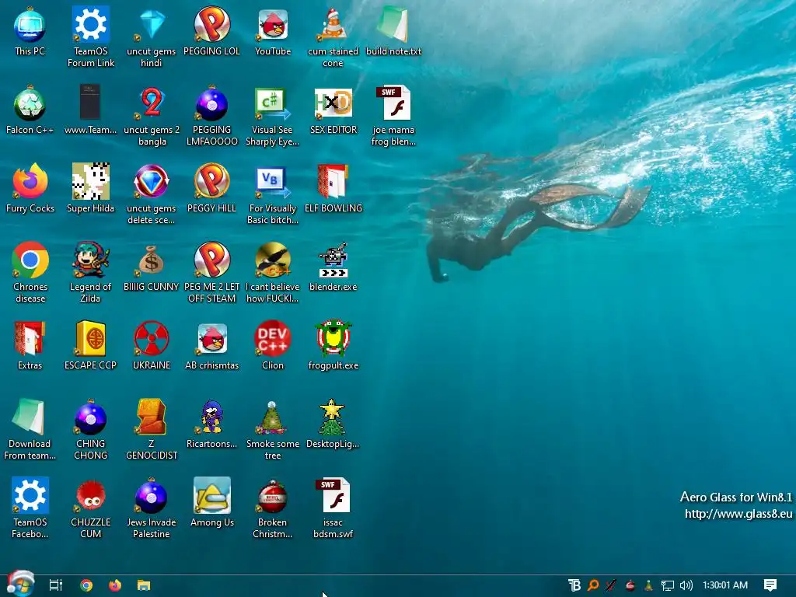Image resolution: width=796 pixels, height=597 pixels.
Task: Select the www.Team... dark file icon
Action: 90,103
